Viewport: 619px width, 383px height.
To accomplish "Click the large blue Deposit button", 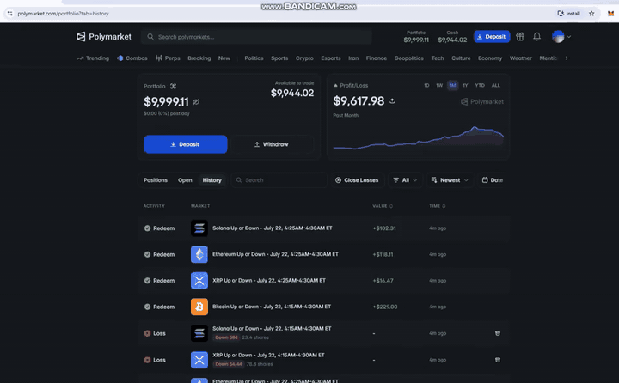I will click(186, 144).
